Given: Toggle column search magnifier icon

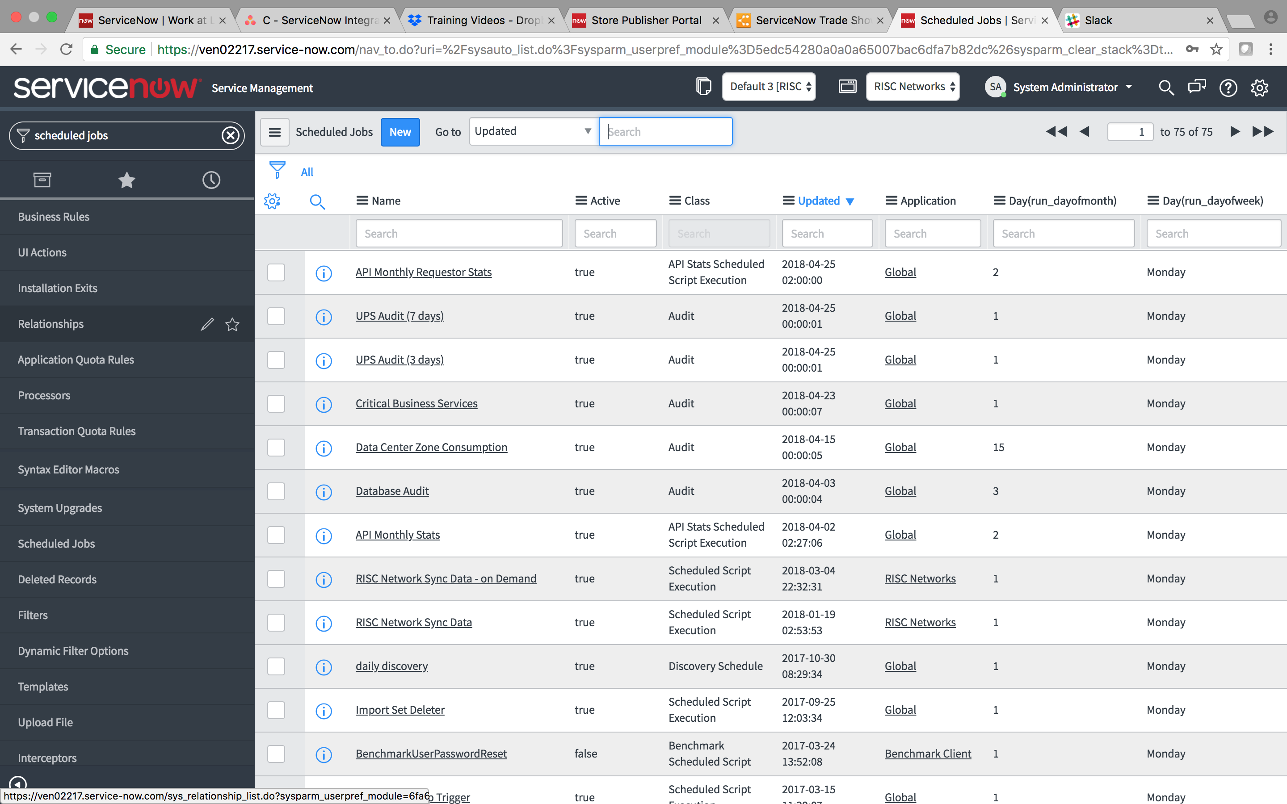Looking at the screenshot, I should click(x=317, y=201).
